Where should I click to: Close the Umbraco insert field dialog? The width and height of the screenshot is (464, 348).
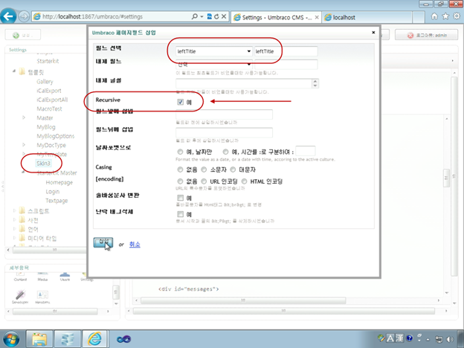(x=373, y=32)
